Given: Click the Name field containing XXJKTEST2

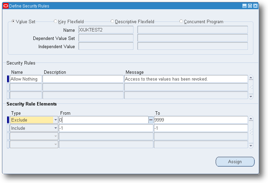Looking at the screenshot, I should click(x=106, y=30).
